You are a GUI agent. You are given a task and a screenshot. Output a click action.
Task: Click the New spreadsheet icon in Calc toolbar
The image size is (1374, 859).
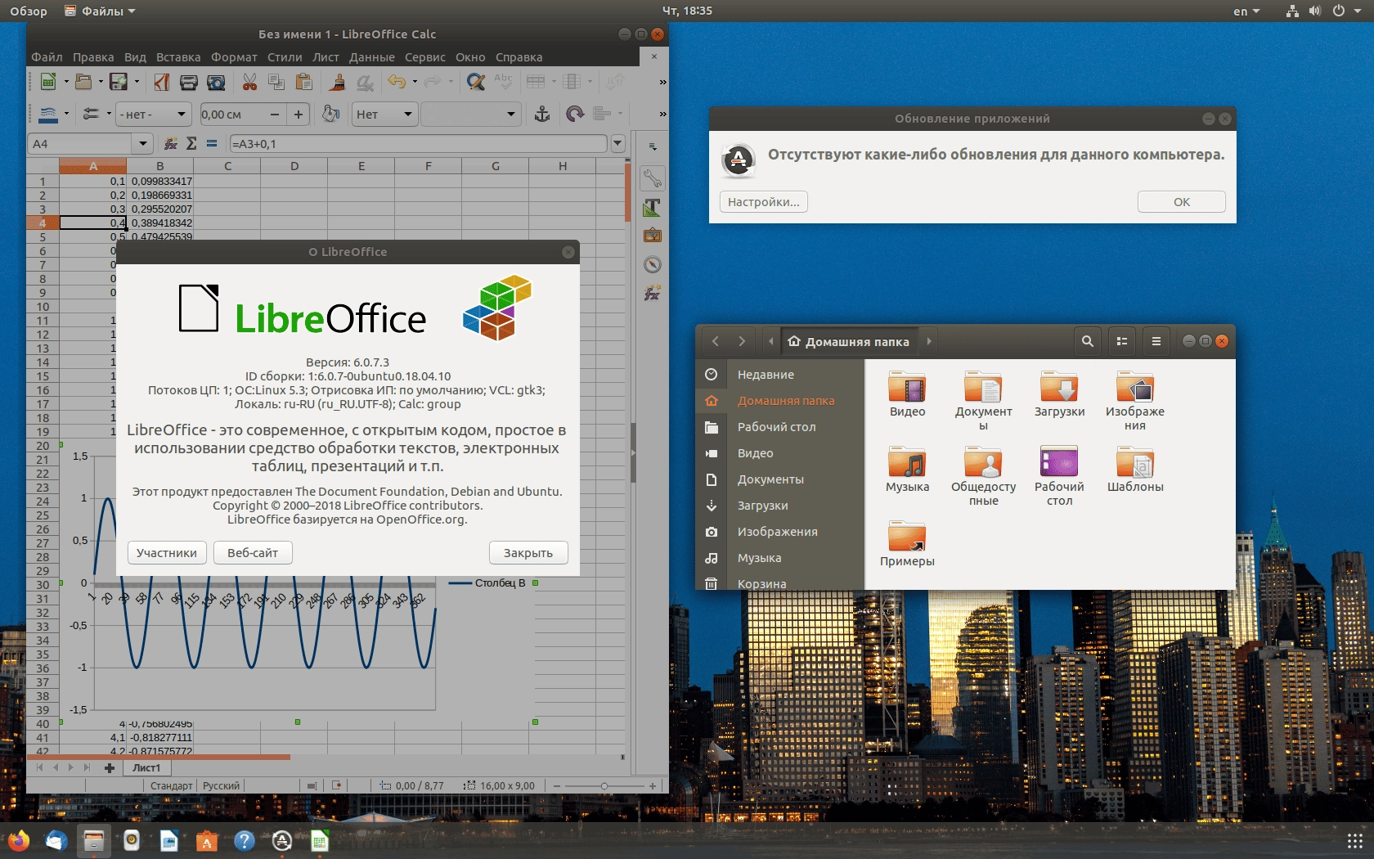48,81
